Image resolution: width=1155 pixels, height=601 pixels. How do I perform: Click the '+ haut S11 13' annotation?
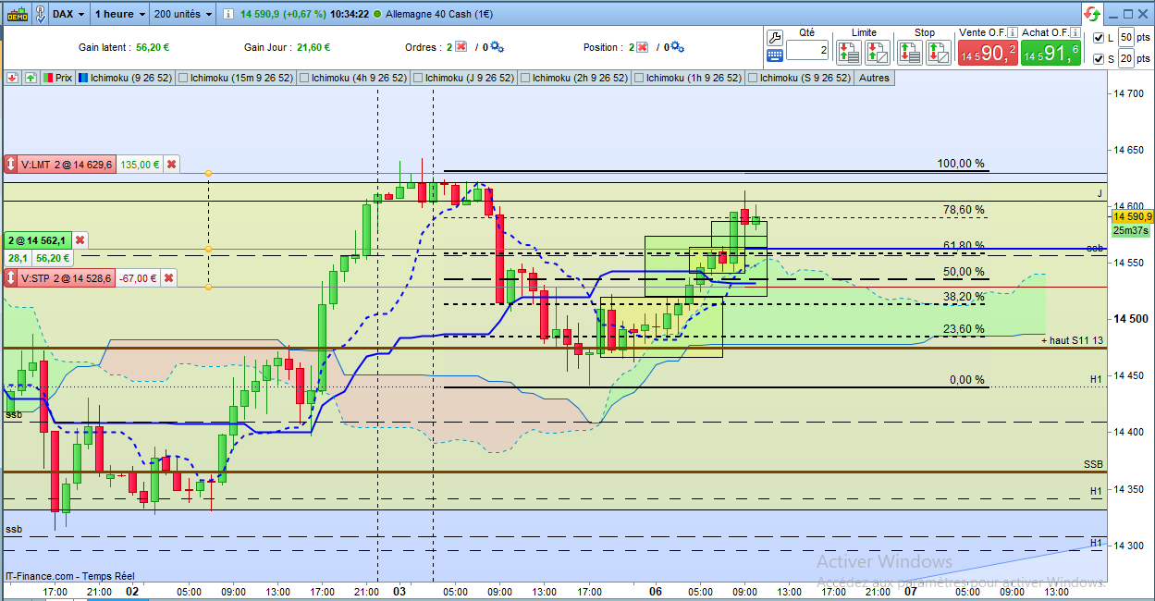coord(1071,340)
